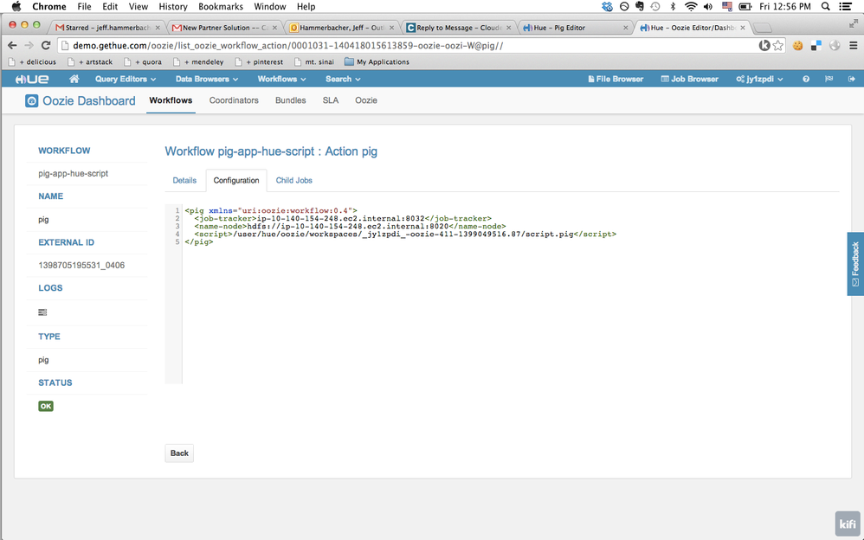Click the K extension icon in address bar
Image resolution: width=864 pixels, height=540 pixels.
coord(764,46)
